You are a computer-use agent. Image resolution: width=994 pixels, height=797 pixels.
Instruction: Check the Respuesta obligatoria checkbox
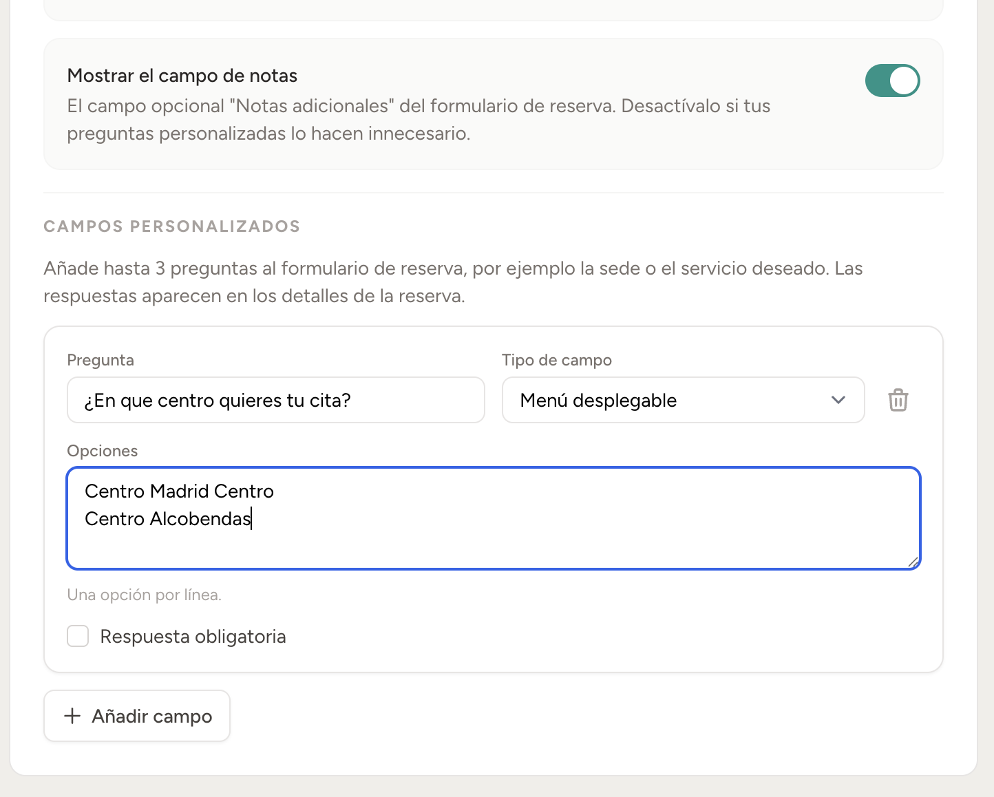point(78,636)
